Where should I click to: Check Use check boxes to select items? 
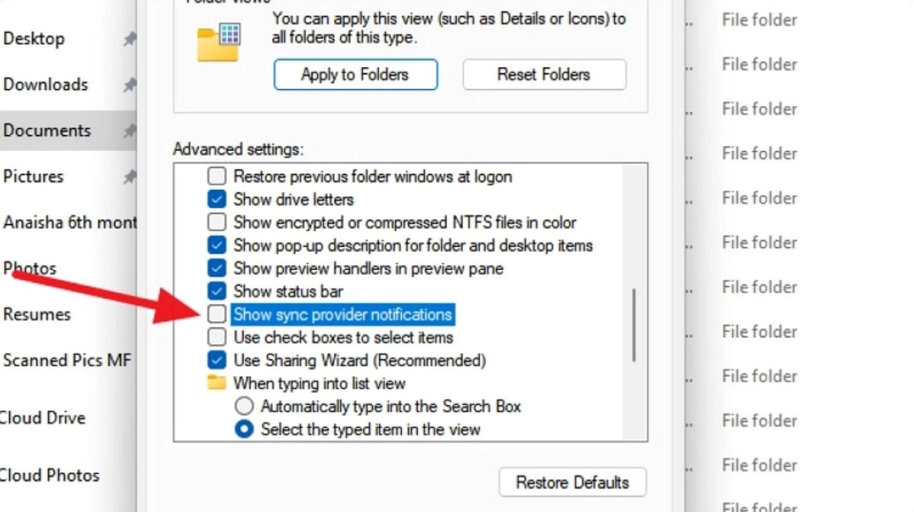click(x=217, y=337)
